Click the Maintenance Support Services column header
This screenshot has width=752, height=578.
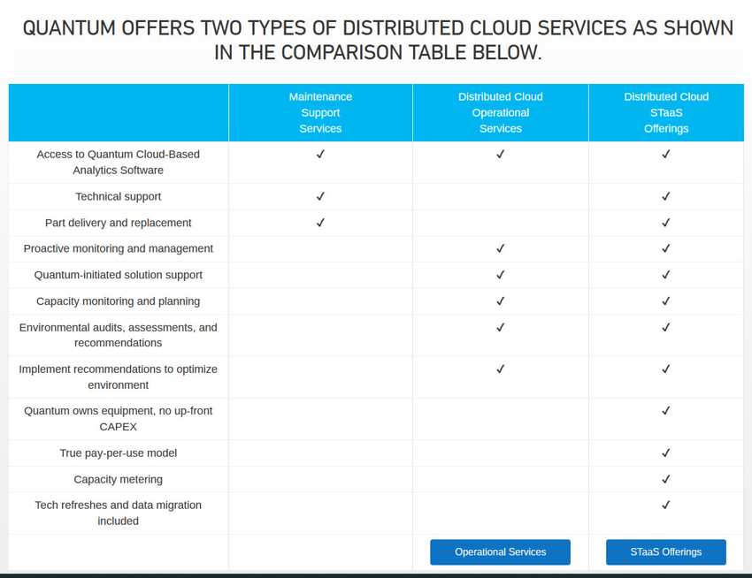[x=320, y=113]
